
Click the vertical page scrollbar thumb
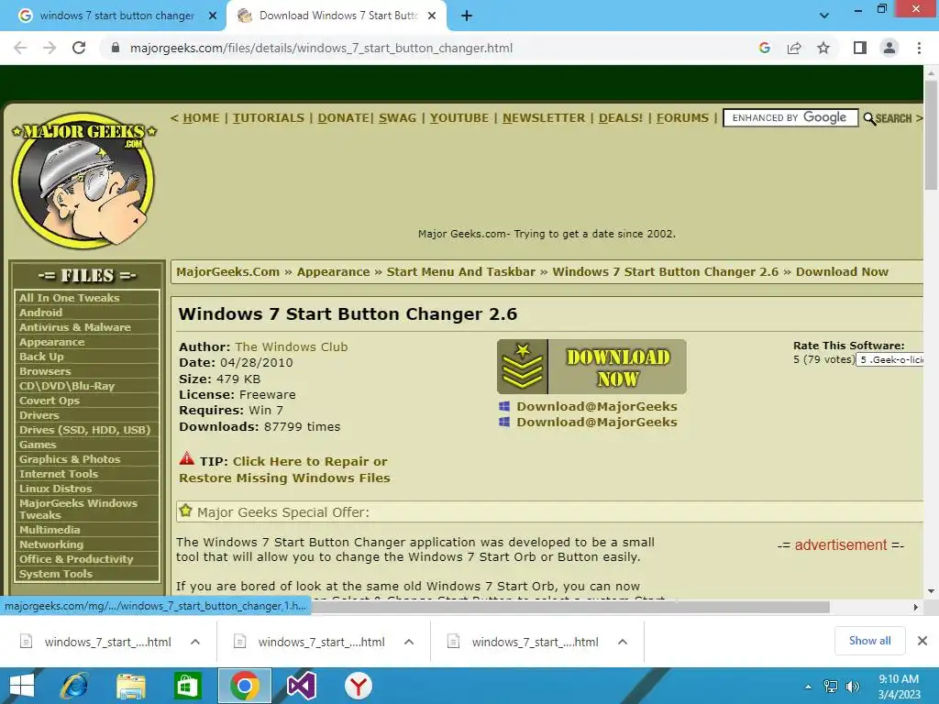click(931, 135)
